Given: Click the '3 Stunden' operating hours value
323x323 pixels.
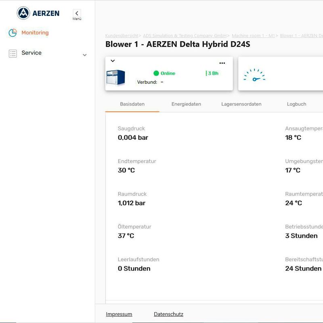Looking at the screenshot, I should pyautogui.click(x=301, y=236).
